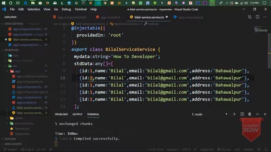Click the VS Code logo in the title bar
The image size is (271, 152).
click(x=4, y=9)
